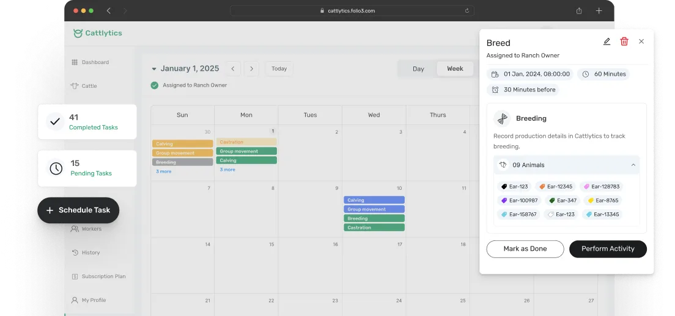675x316 pixels.
Task: Open the blue Calving event on Wednesday
Action: coord(374,200)
